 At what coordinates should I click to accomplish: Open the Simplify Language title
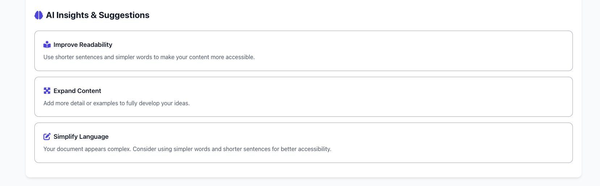coord(81,137)
